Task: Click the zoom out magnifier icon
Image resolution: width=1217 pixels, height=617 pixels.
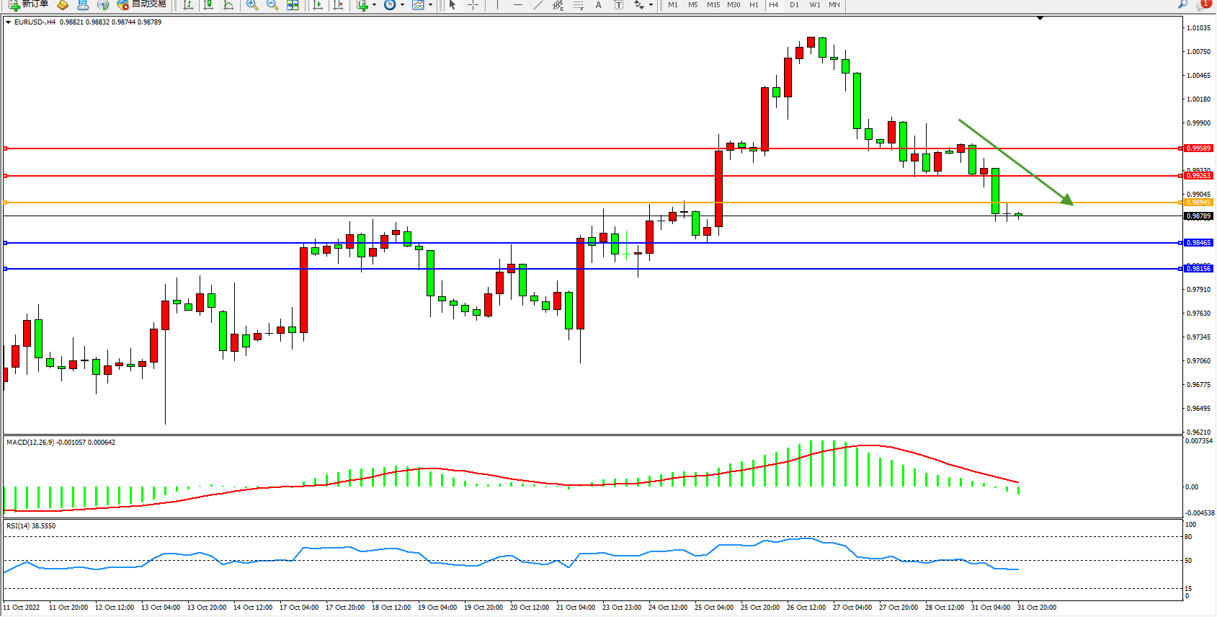Action: [x=272, y=5]
